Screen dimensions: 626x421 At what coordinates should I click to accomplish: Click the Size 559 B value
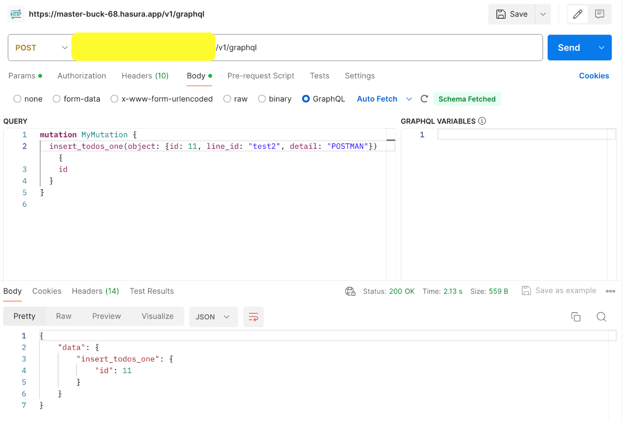[499, 291]
